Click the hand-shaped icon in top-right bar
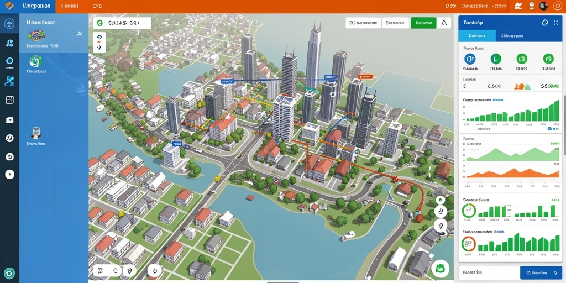This screenshot has width=566, height=283. (x=518, y=6)
